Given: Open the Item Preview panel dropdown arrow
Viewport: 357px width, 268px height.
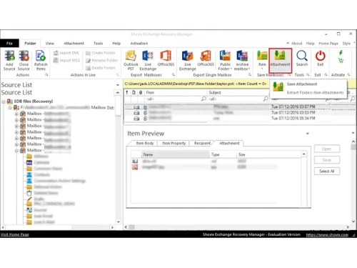Looking at the screenshot, I should [308, 134].
